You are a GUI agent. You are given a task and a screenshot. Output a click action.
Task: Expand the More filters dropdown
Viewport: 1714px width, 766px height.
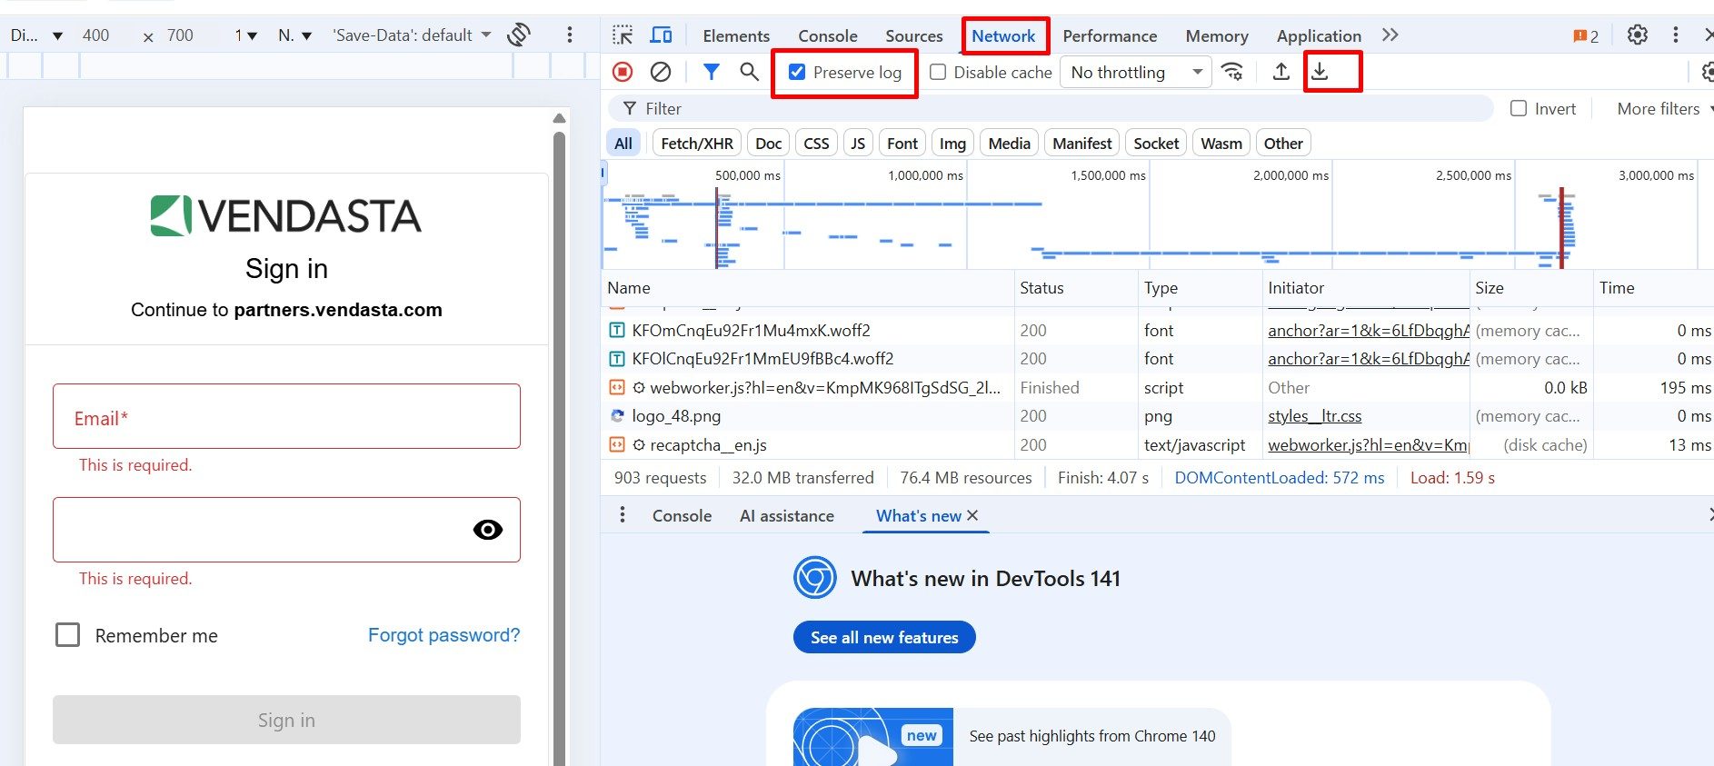tap(1665, 108)
